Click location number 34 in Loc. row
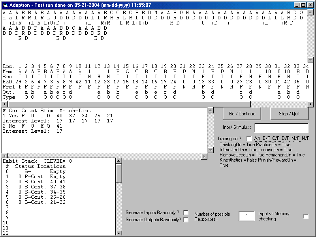The width and height of the screenshot is (316, 237). pyautogui.click(x=306, y=66)
